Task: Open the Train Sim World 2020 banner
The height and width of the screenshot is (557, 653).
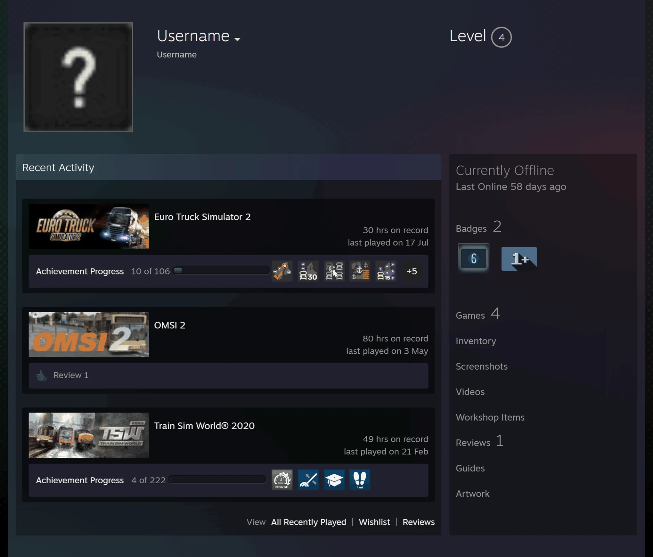Action: click(89, 435)
